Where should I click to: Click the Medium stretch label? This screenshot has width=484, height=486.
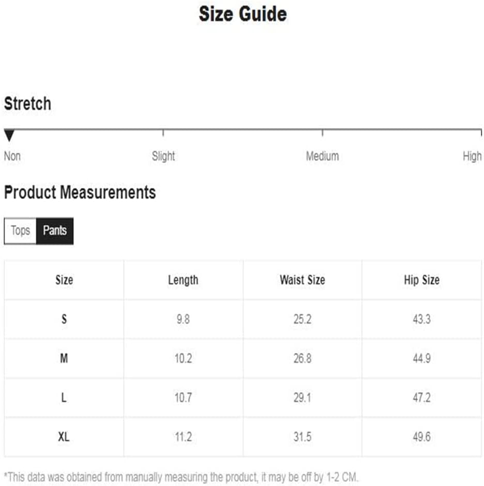coord(322,156)
